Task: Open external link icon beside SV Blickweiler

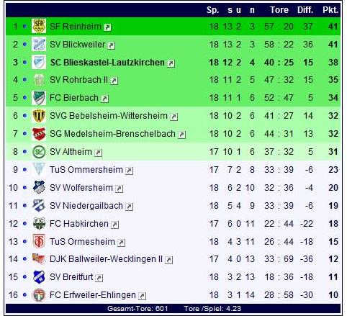Action: point(111,45)
